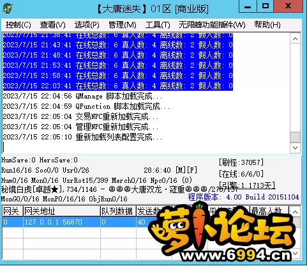Select the highlighted 21:58:41 online count line
Image resolution: width=307 pixels, height=266 pixels.
coord(118,75)
